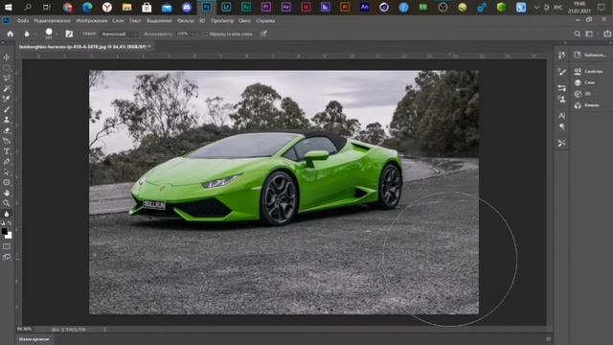Switch to the Timeline (Шкала времени) tab
613x345 pixels.
click(x=34, y=339)
